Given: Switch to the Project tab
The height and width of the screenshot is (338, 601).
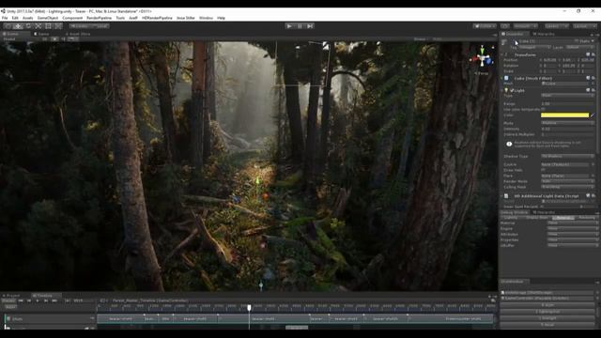Looking at the screenshot, I should tap(11, 296).
